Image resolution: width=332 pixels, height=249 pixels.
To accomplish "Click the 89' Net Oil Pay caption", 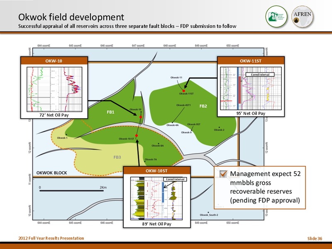I will pyautogui.click(x=156, y=224).
